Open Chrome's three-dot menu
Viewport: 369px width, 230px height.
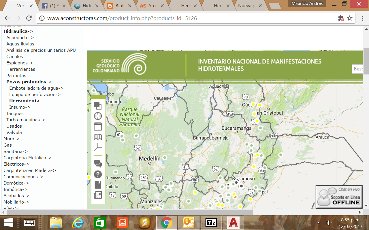[362, 18]
